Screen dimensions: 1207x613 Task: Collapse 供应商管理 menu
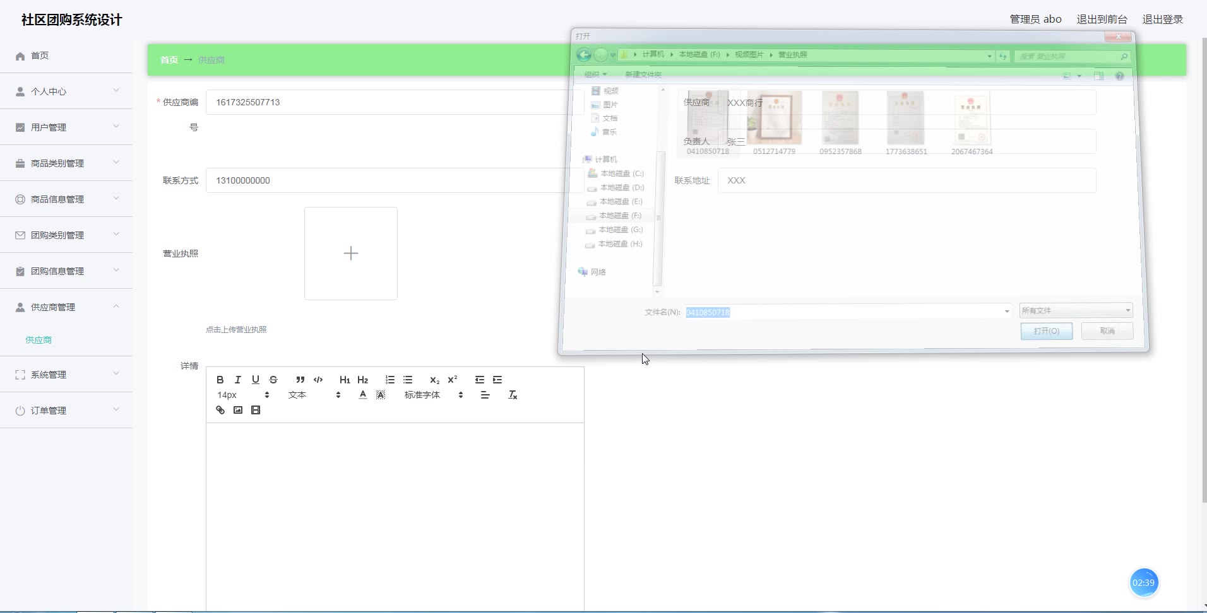66,307
